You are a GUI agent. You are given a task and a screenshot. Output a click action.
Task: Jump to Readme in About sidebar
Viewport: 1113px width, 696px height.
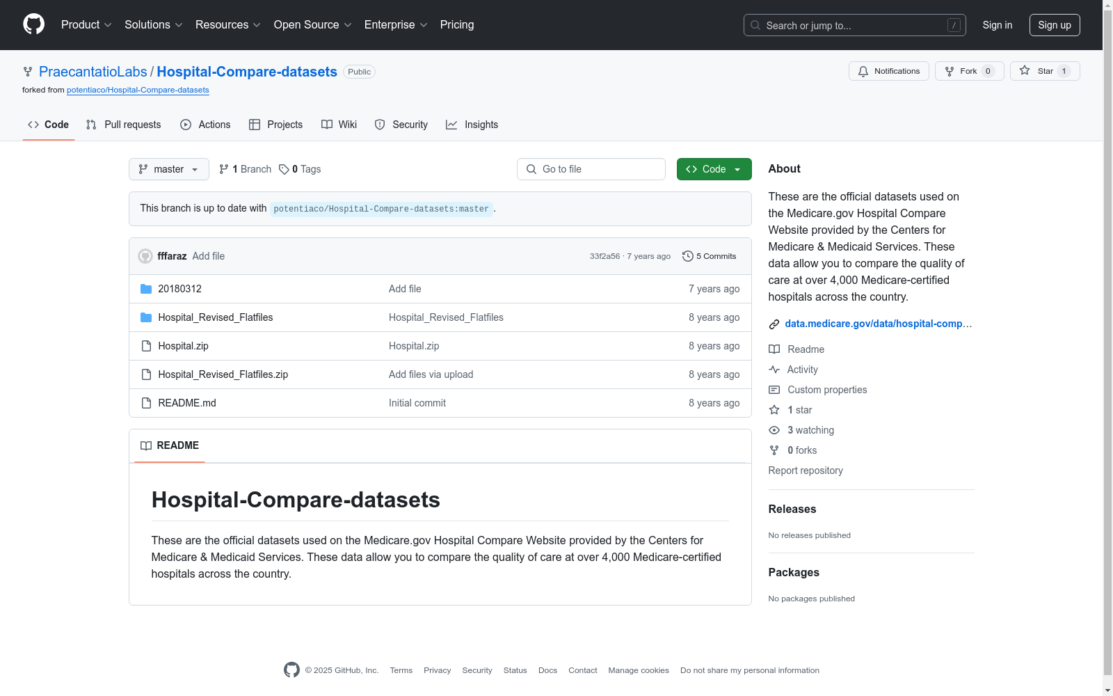(796, 349)
